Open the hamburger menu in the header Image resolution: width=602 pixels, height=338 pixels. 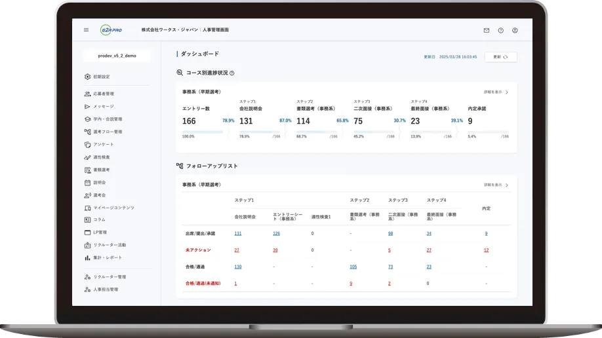pyautogui.click(x=86, y=30)
